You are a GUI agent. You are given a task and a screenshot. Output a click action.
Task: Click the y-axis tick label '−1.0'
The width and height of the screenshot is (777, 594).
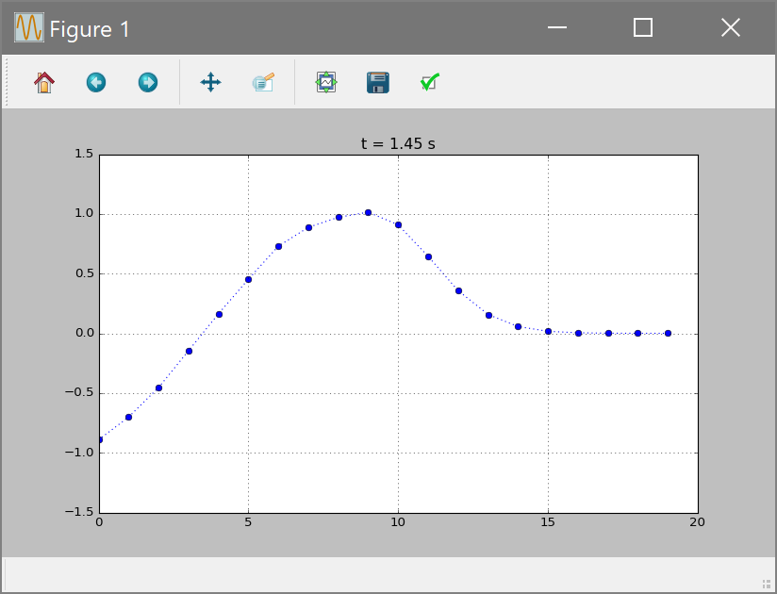79,453
